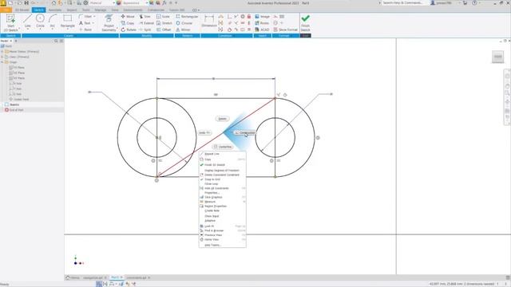Click Finish Sketch green checkmark
Image resolution: width=511 pixels, height=287 pixels.
[x=305, y=23]
